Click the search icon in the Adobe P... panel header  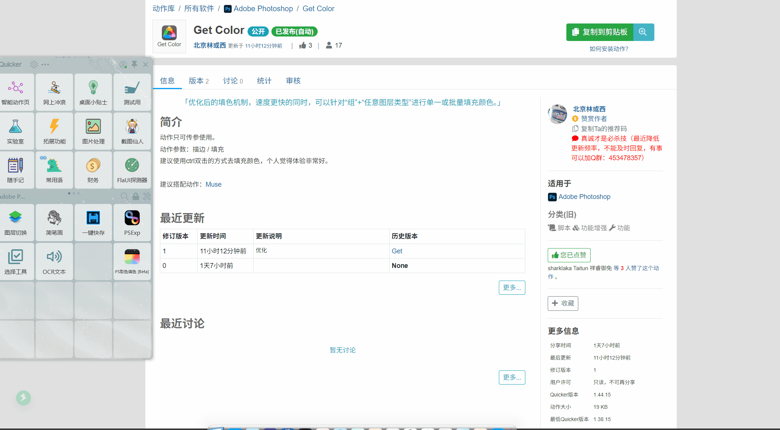pos(125,196)
